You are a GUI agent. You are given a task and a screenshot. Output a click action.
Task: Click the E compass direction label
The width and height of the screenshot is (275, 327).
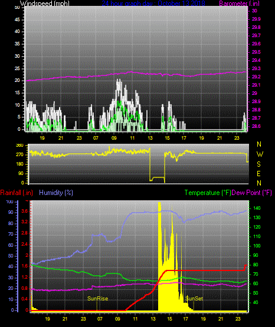pos(258,173)
